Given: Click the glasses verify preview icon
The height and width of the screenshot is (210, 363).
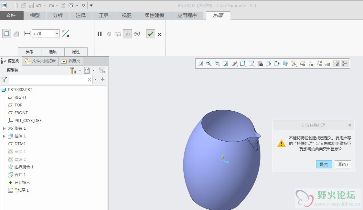Looking at the screenshot, I should (137, 34).
